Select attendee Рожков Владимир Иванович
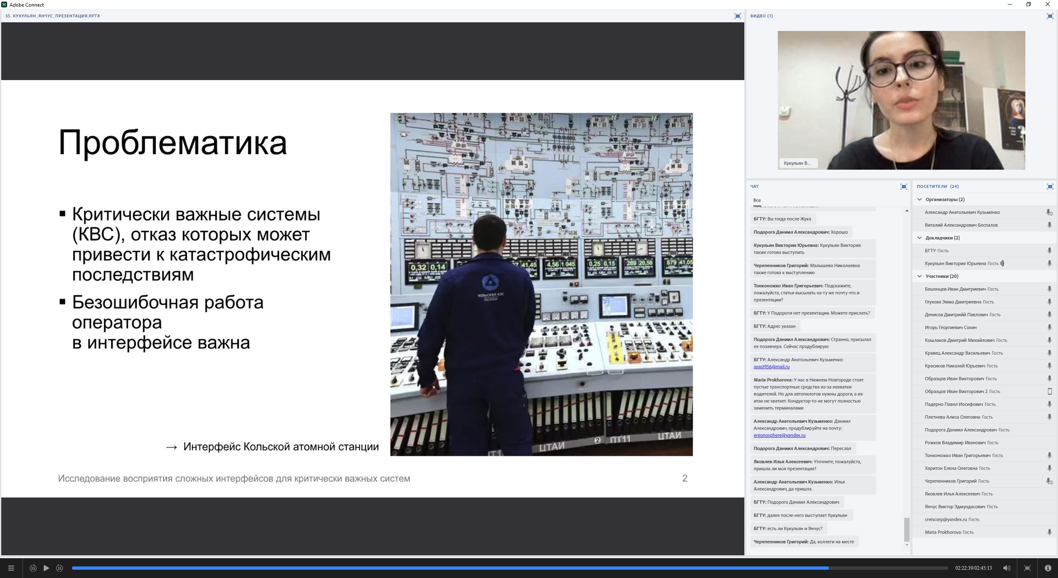Viewport: 1058px width, 578px height. (984, 443)
